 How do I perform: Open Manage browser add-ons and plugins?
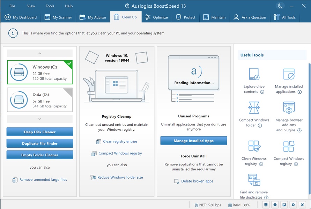coord(289,108)
